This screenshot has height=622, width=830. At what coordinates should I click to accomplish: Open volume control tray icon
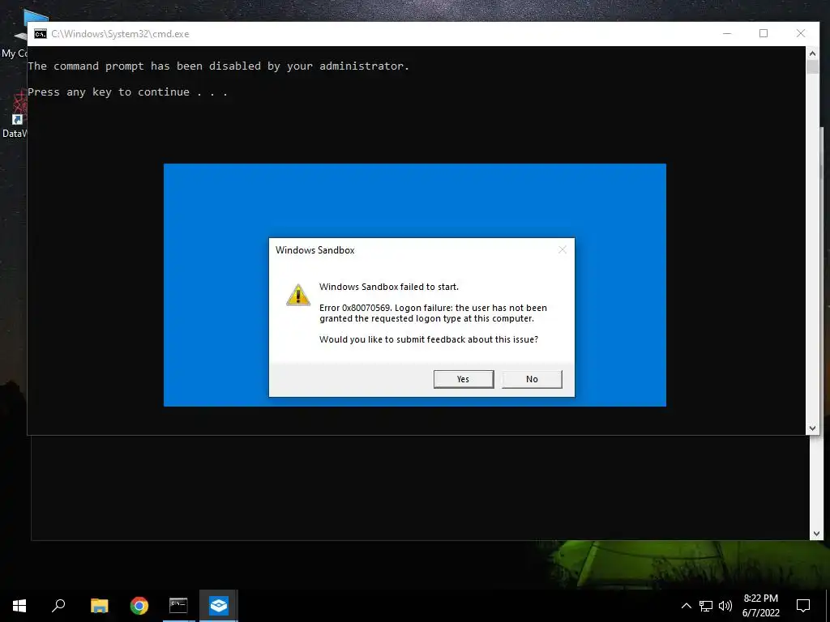[x=725, y=606]
